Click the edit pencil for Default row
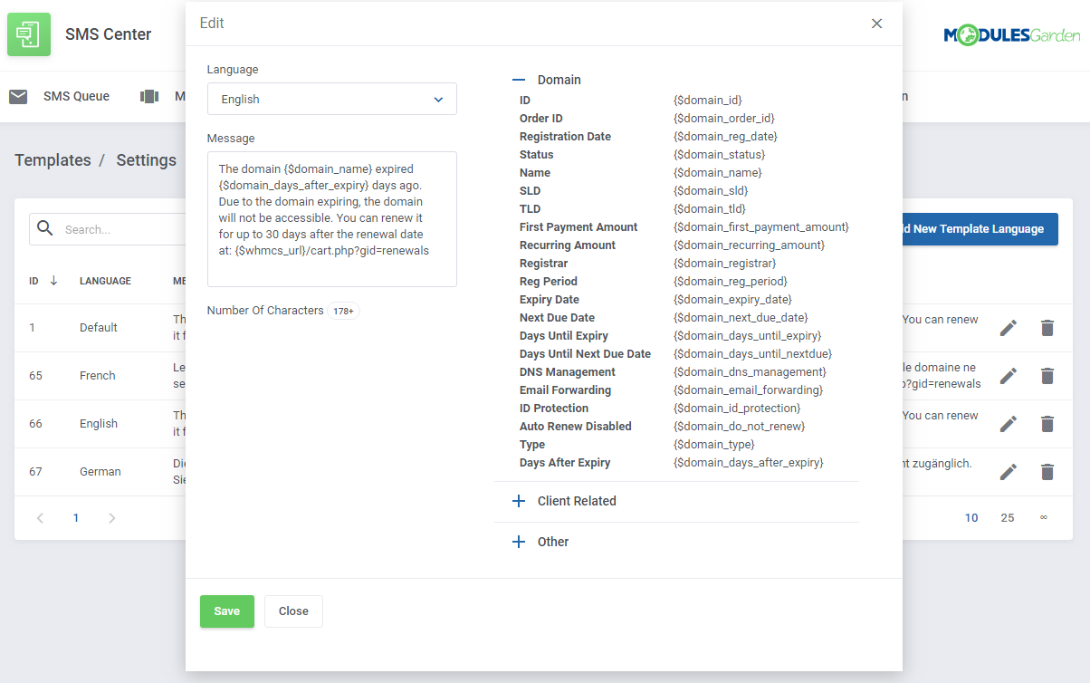Viewport: 1090px width, 683px height. click(x=1008, y=328)
